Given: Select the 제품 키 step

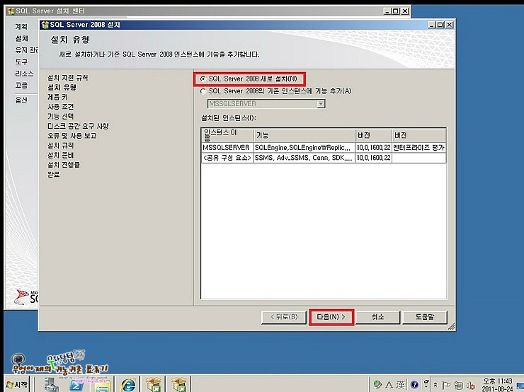Looking at the screenshot, I should pos(57,97).
